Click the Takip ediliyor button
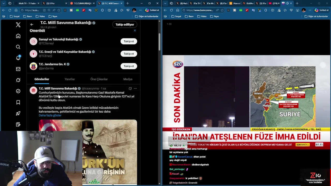Viewport: 331px width, 186px height. [x=125, y=25]
